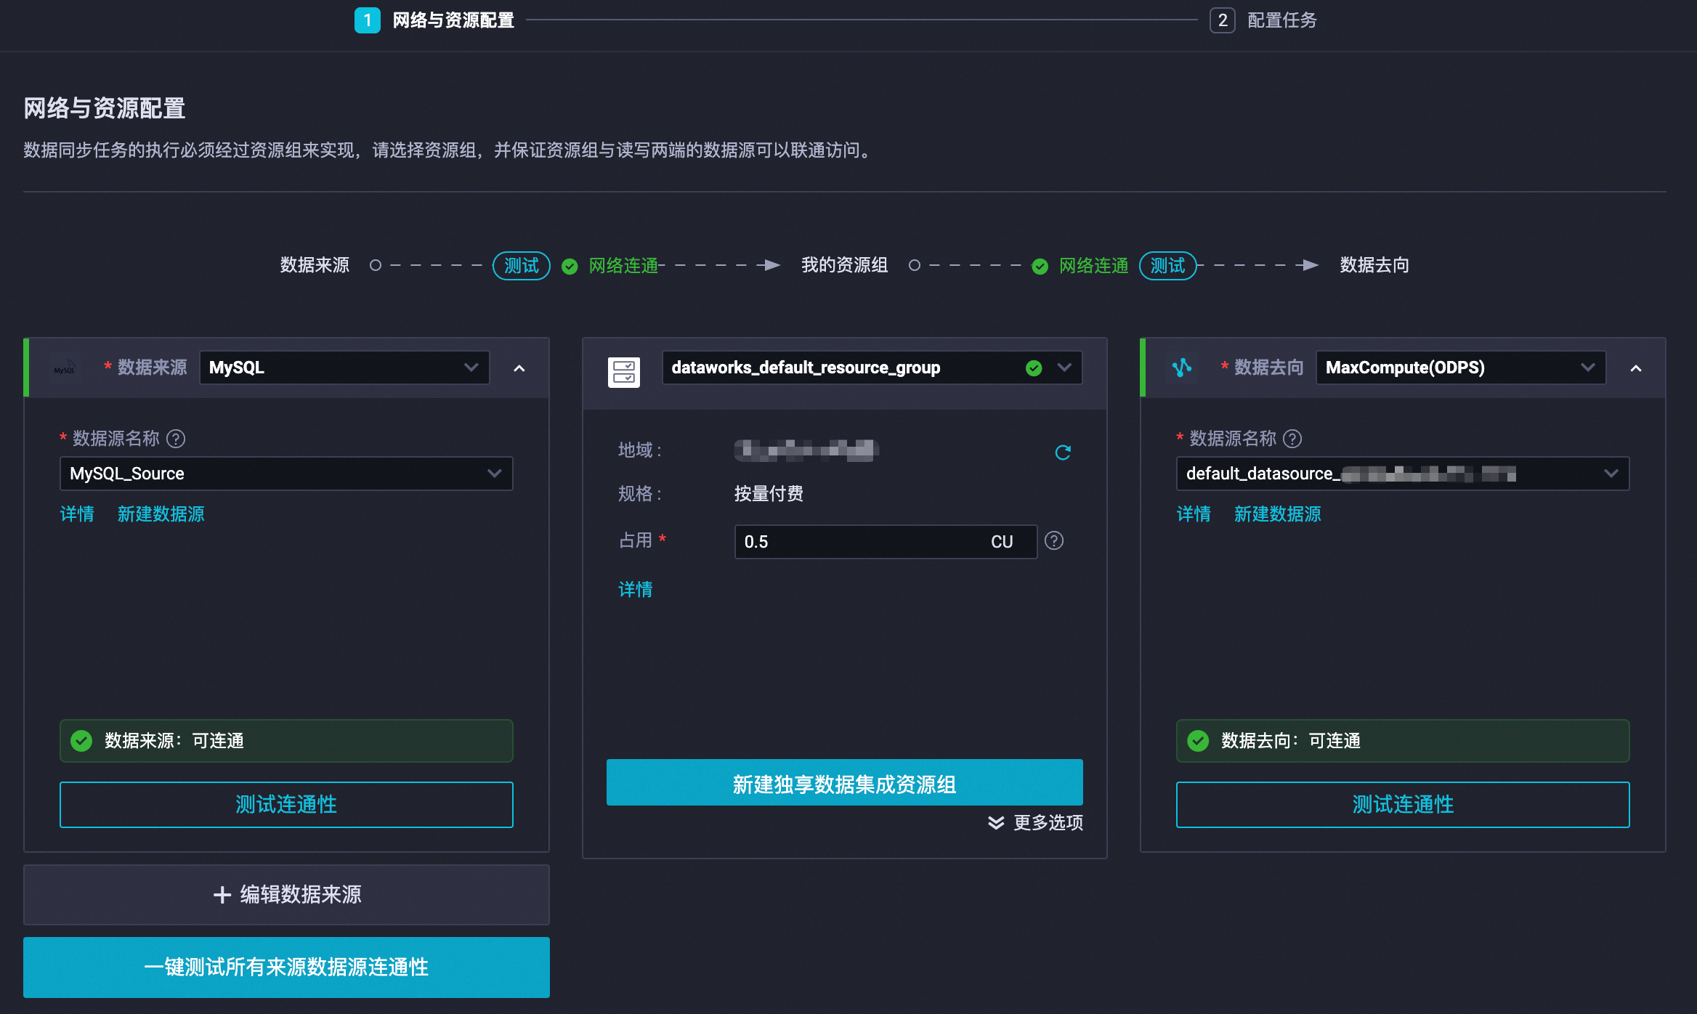Click the MySQL logo icon in source panel

click(x=65, y=368)
